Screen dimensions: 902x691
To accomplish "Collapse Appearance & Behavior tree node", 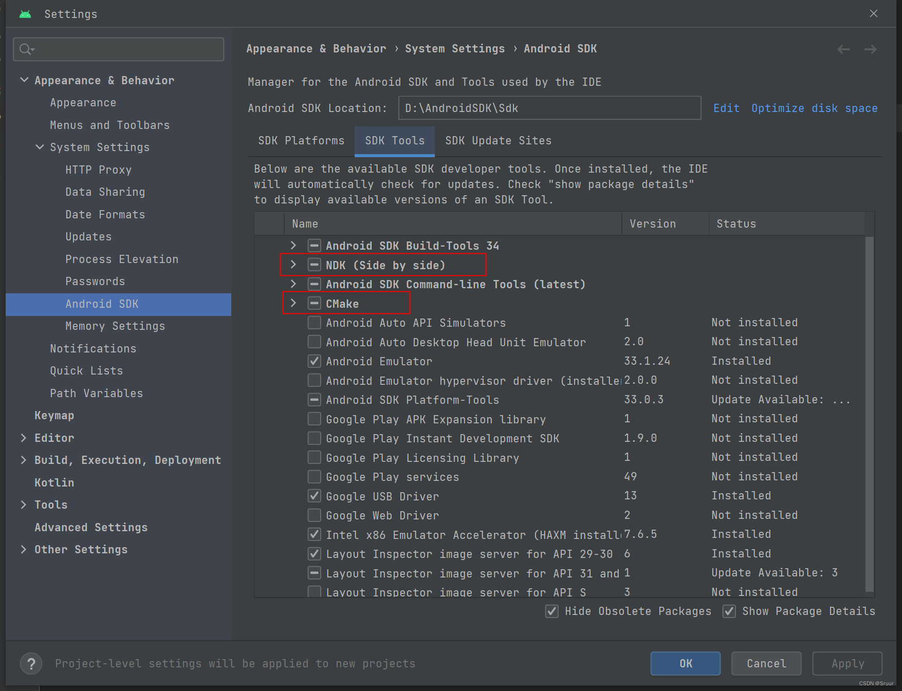I will (24, 80).
